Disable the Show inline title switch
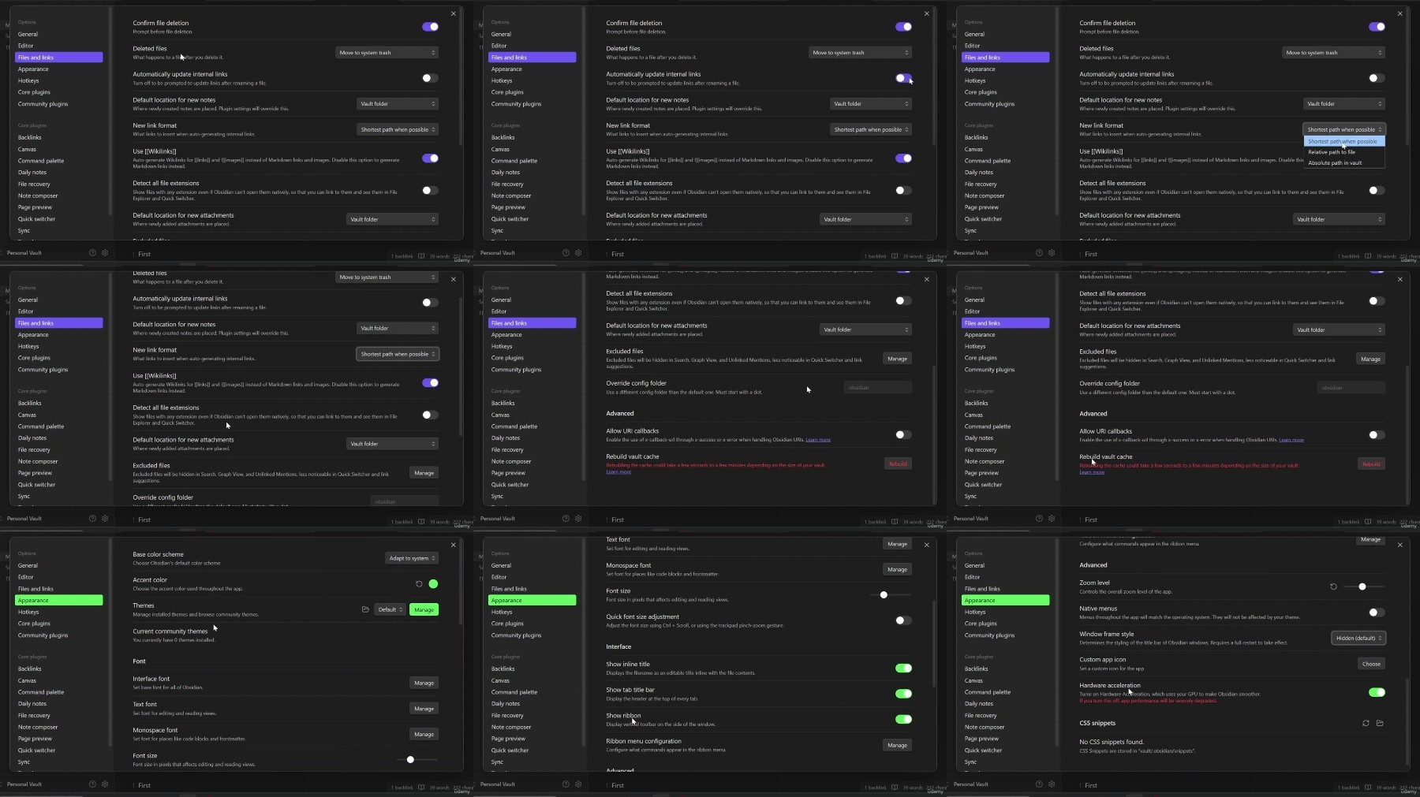Image resolution: width=1420 pixels, height=797 pixels. tap(903, 668)
